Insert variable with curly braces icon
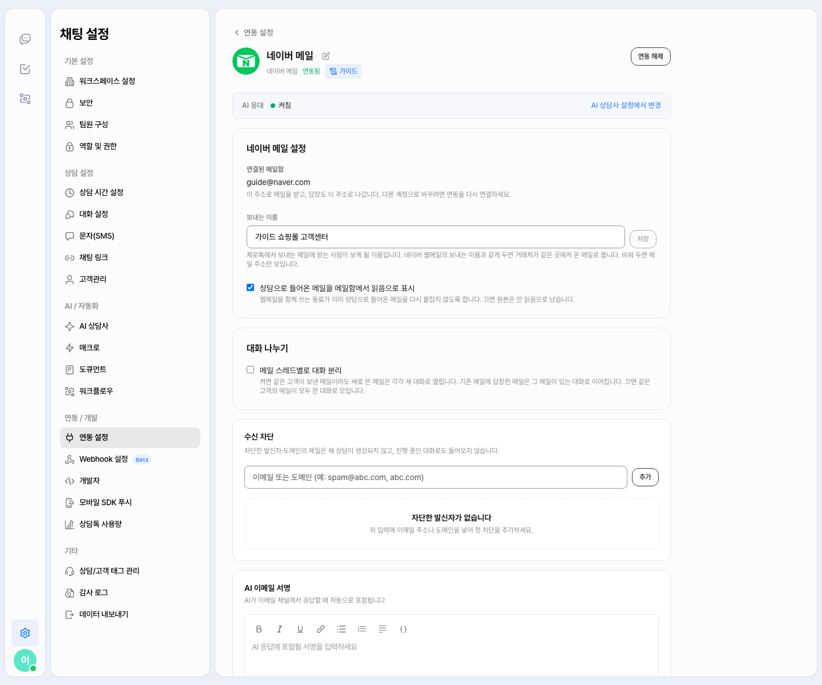 403,629
